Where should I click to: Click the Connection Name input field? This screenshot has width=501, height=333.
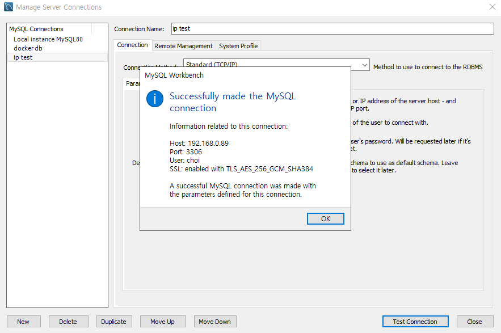332,28
